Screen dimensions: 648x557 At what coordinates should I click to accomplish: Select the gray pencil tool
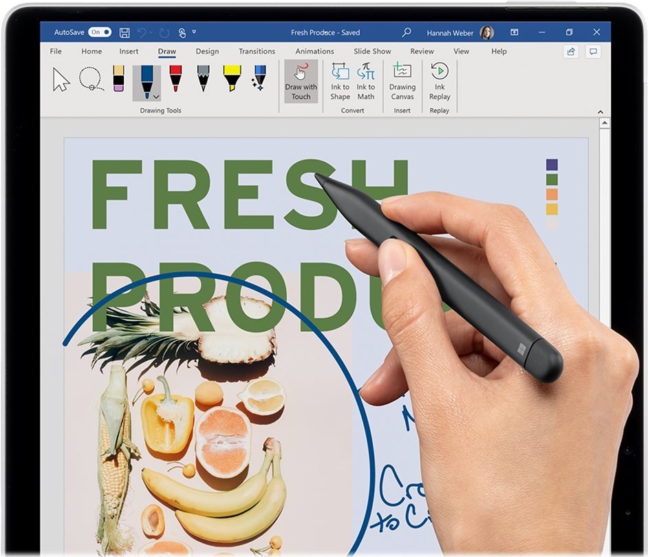coord(203,78)
